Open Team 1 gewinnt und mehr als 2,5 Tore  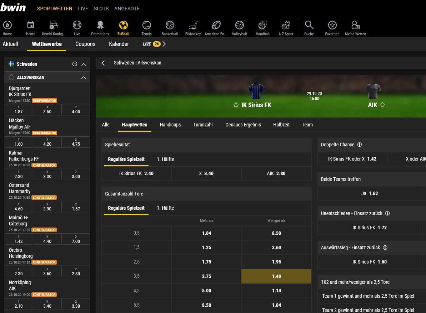point(368,296)
